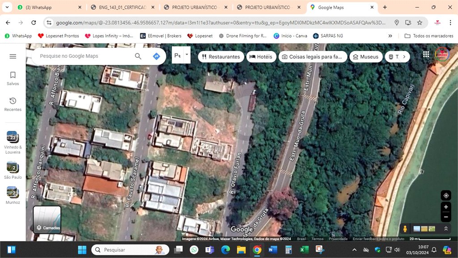Open File Explorer from the taskbar
The image size is (458, 258).
click(x=241, y=250)
